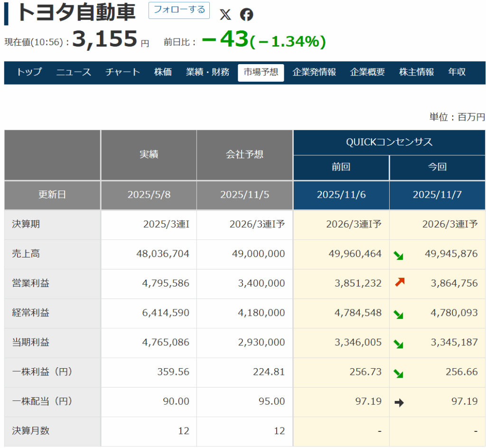Switch to the 株主情報 tab
The height and width of the screenshot is (448, 486).
tap(416, 72)
